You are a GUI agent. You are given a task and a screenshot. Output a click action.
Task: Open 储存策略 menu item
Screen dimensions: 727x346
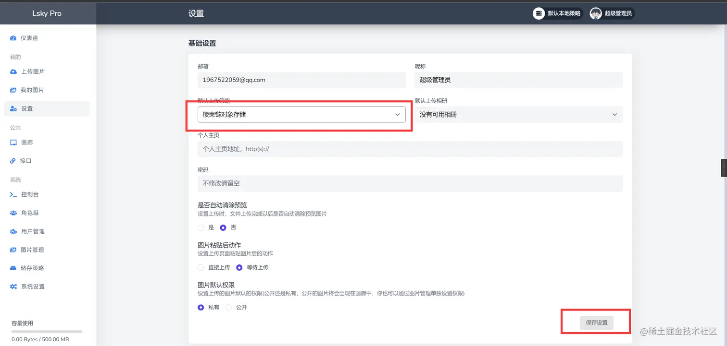(47, 268)
